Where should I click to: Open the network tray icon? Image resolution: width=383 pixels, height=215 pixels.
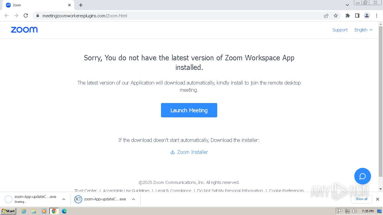coord(347,211)
